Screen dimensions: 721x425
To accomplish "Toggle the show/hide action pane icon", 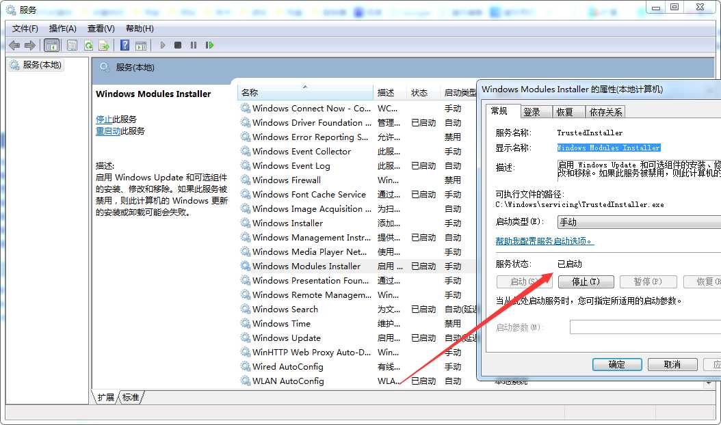I will coord(141,45).
